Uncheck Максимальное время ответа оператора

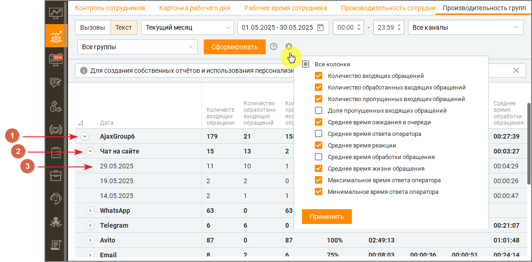point(318,180)
